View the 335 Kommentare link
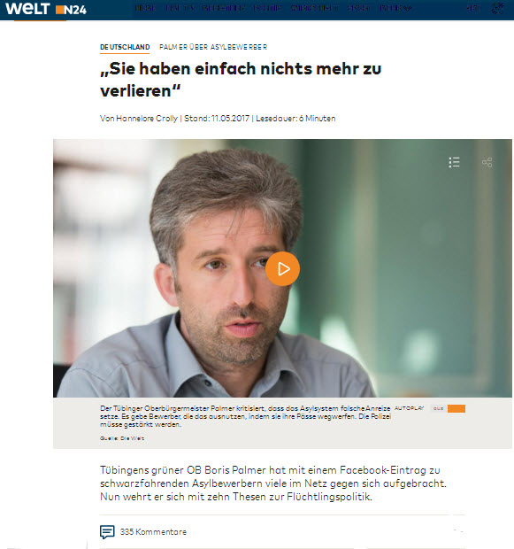Screen dimensions: 514x549 tap(153, 532)
